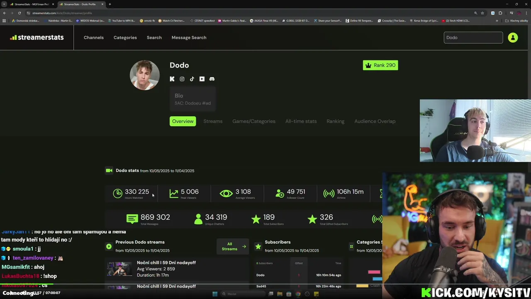Open the CESNET speedtest bookmark
The height and width of the screenshot is (299, 531).
(x=202, y=21)
